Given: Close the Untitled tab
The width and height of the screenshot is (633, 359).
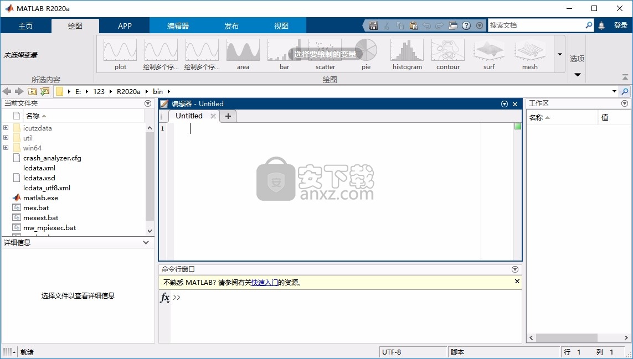Looking at the screenshot, I should point(213,116).
